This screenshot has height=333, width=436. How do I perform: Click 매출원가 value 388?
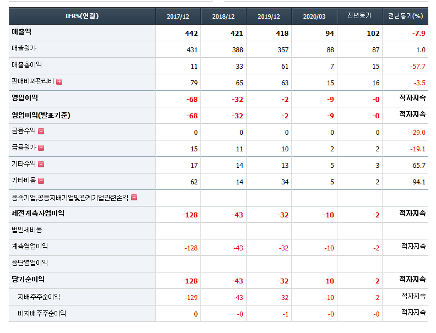click(x=238, y=50)
